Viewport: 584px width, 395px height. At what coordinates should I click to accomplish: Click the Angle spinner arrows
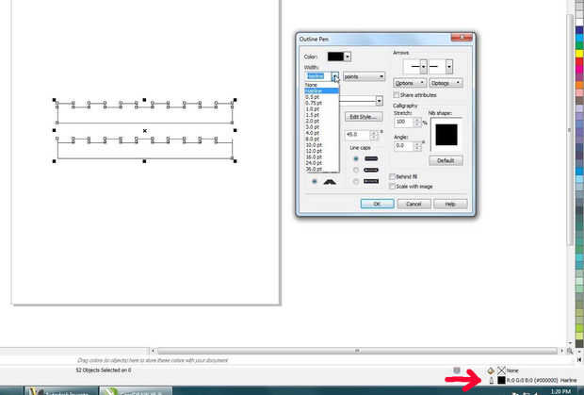[x=417, y=146]
